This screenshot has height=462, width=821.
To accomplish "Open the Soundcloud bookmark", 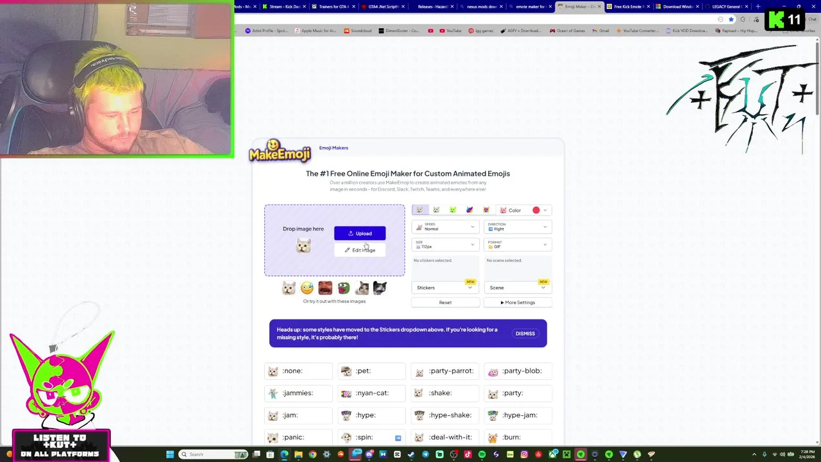I will click(358, 31).
